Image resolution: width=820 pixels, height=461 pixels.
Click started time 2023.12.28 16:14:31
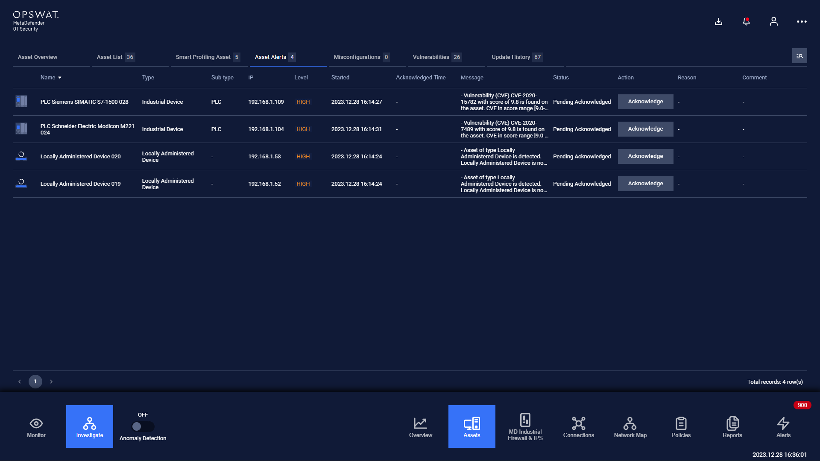click(x=357, y=129)
